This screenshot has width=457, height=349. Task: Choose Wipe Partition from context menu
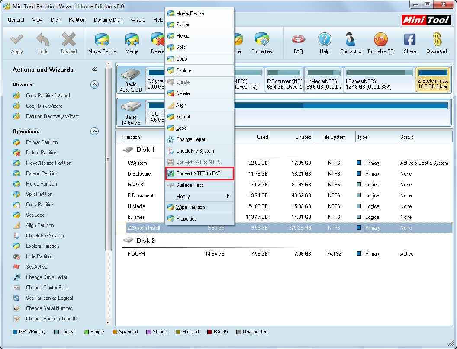point(190,207)
